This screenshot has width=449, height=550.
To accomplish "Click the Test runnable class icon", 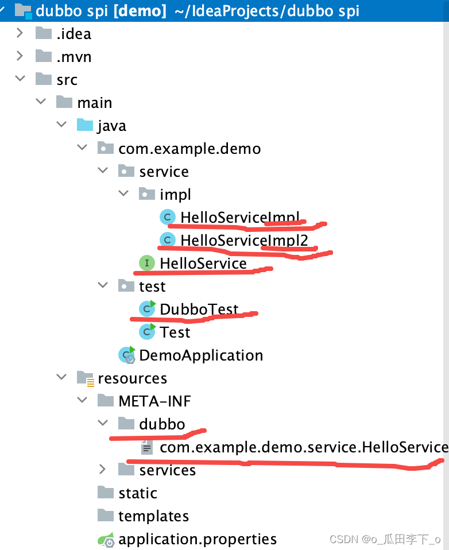I will pyautogui.click(x=148, y=331).
